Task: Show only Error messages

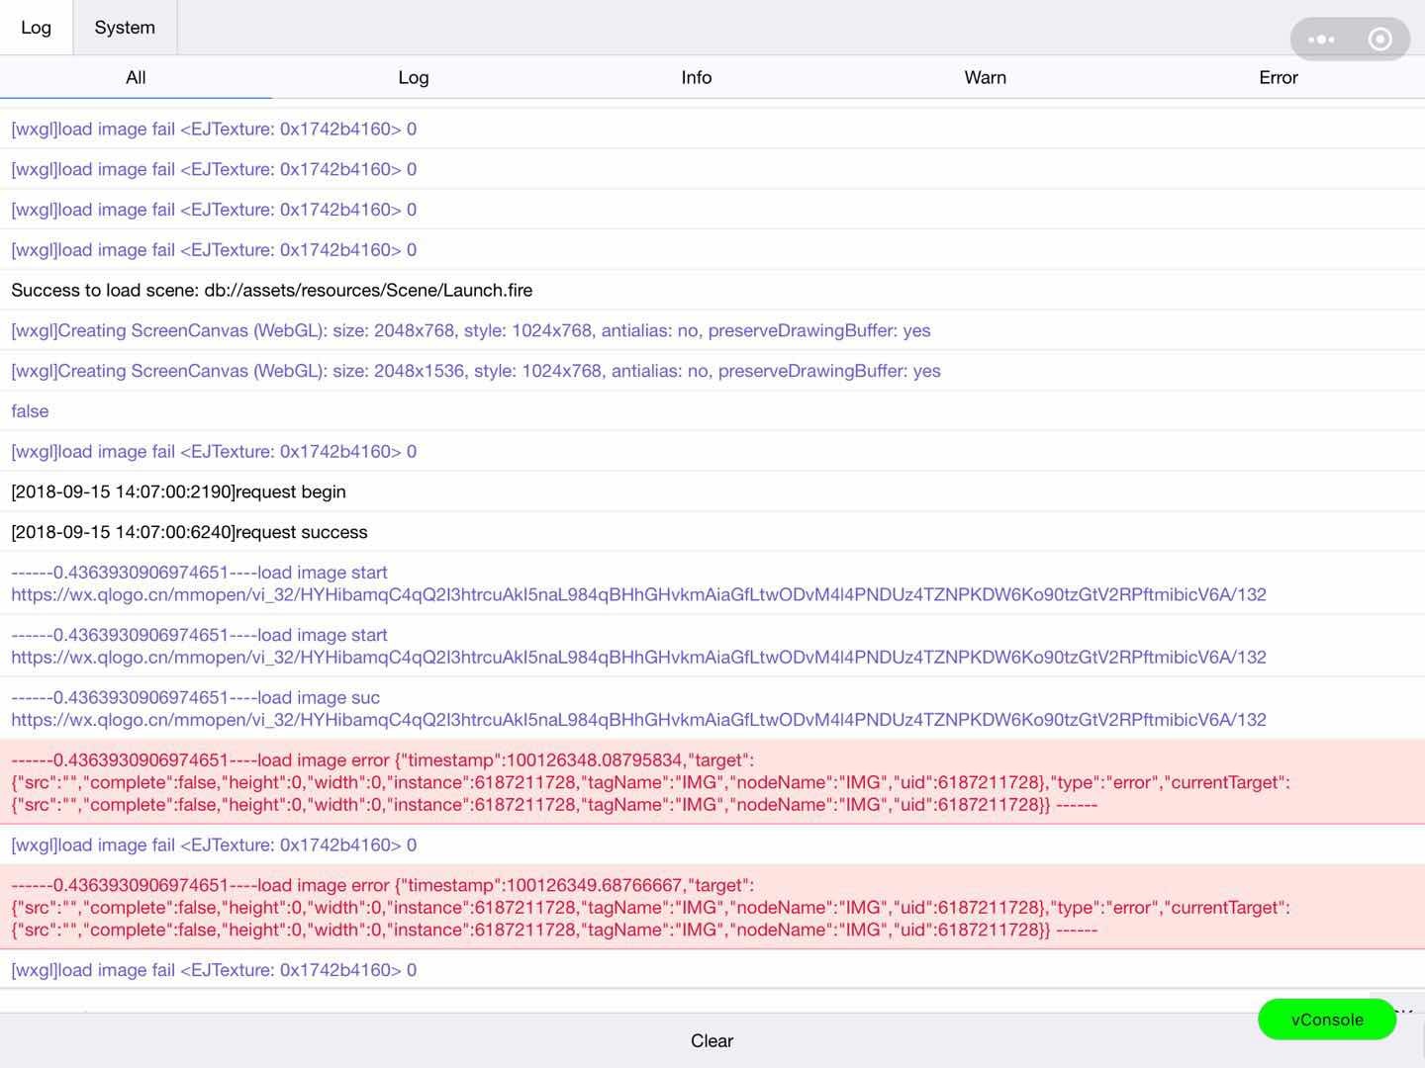Action: pos(1278,77)
